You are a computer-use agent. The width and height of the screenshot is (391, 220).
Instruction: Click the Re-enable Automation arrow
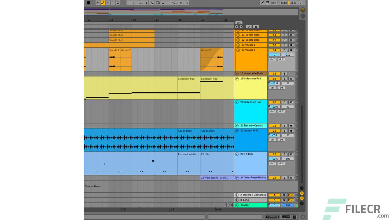[x=108, y=3]
